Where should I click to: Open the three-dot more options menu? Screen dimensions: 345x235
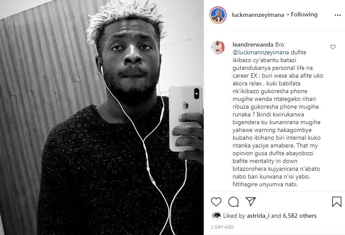(x=338, y=15)
